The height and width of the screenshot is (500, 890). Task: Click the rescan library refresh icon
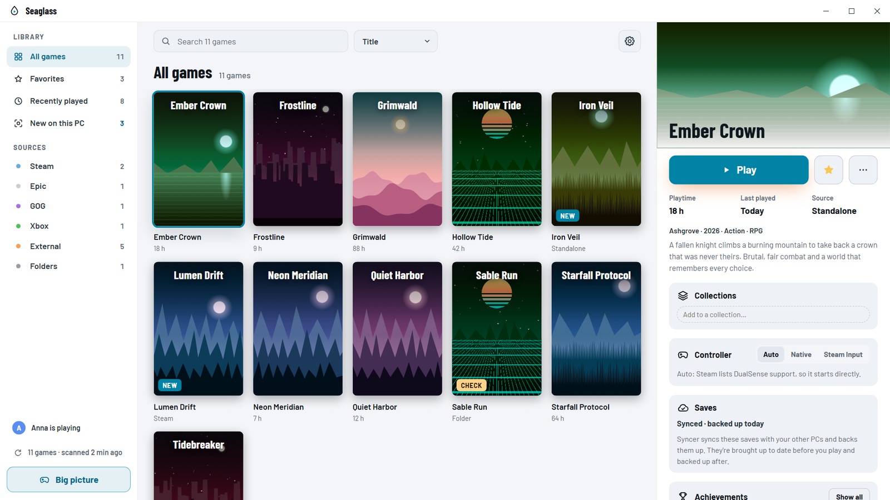click(18, 453)
